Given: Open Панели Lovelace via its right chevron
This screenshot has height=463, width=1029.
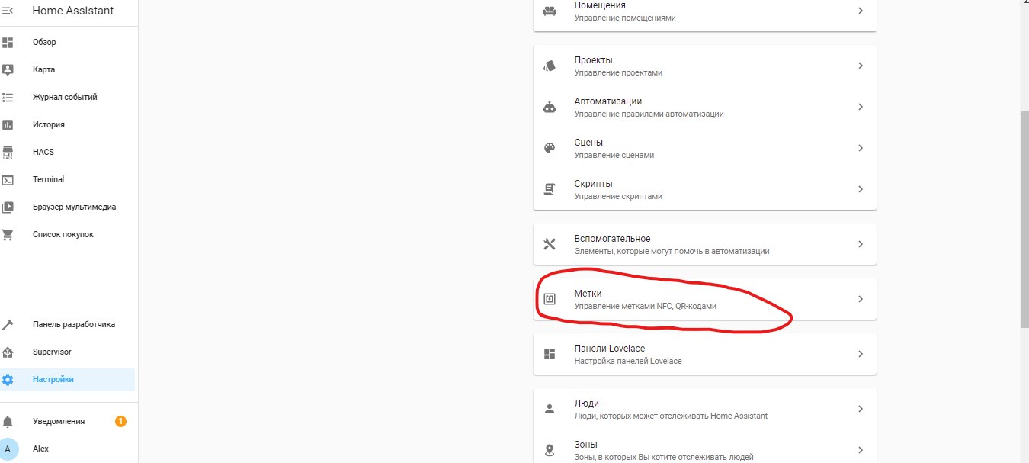Looking at the screenshot, I should (861, 354).
